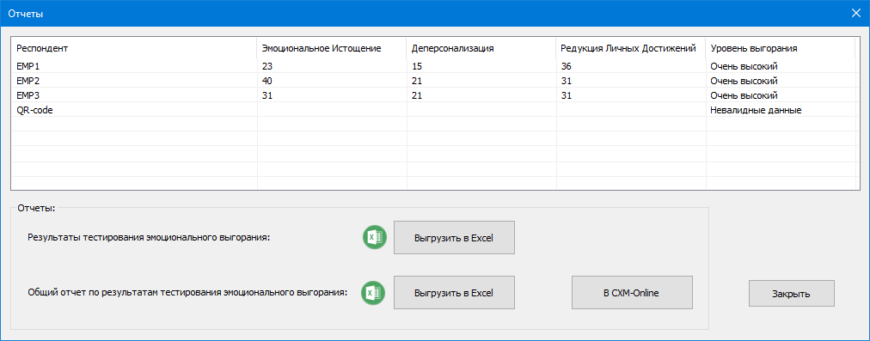Click EMP1's personal achievement value 36
Image resolution: width=870 pixels, height=341 pixels.
[566, 66]
